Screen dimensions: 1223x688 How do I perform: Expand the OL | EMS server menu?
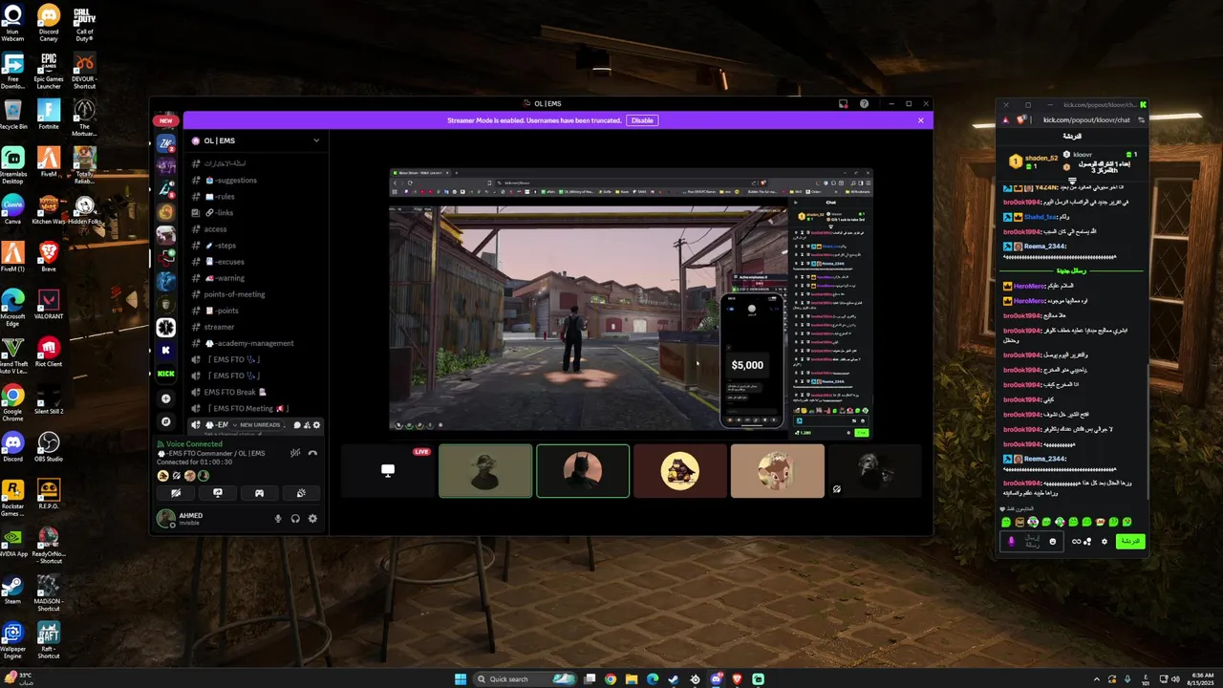(x=316, y=140)
